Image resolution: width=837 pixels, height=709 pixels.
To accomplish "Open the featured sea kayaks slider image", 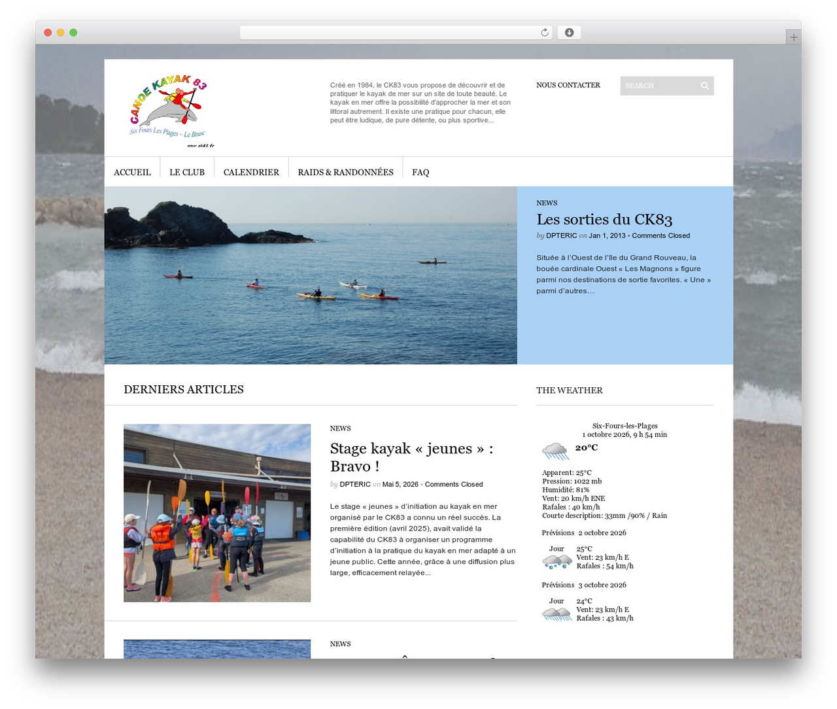I will 311,275.
